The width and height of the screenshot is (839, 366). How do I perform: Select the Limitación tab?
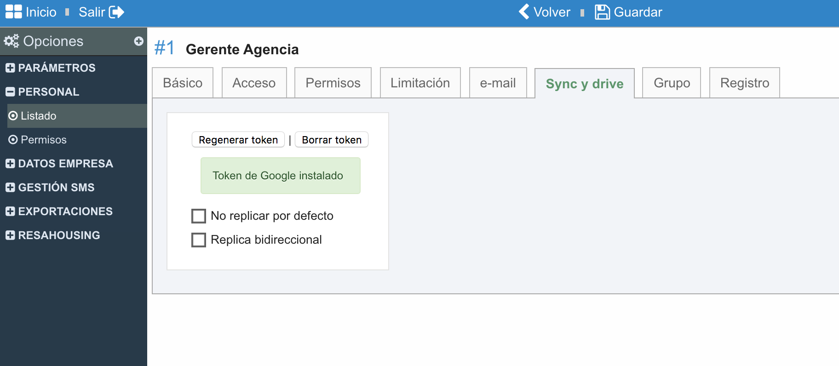click(x=420, y=83)
